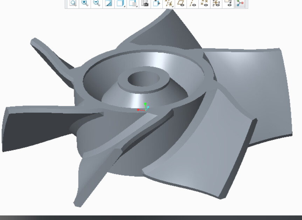The height and width of the screenshot is (220, 302).
Task: Toggle coordinate system display
Action: point(216,3)
